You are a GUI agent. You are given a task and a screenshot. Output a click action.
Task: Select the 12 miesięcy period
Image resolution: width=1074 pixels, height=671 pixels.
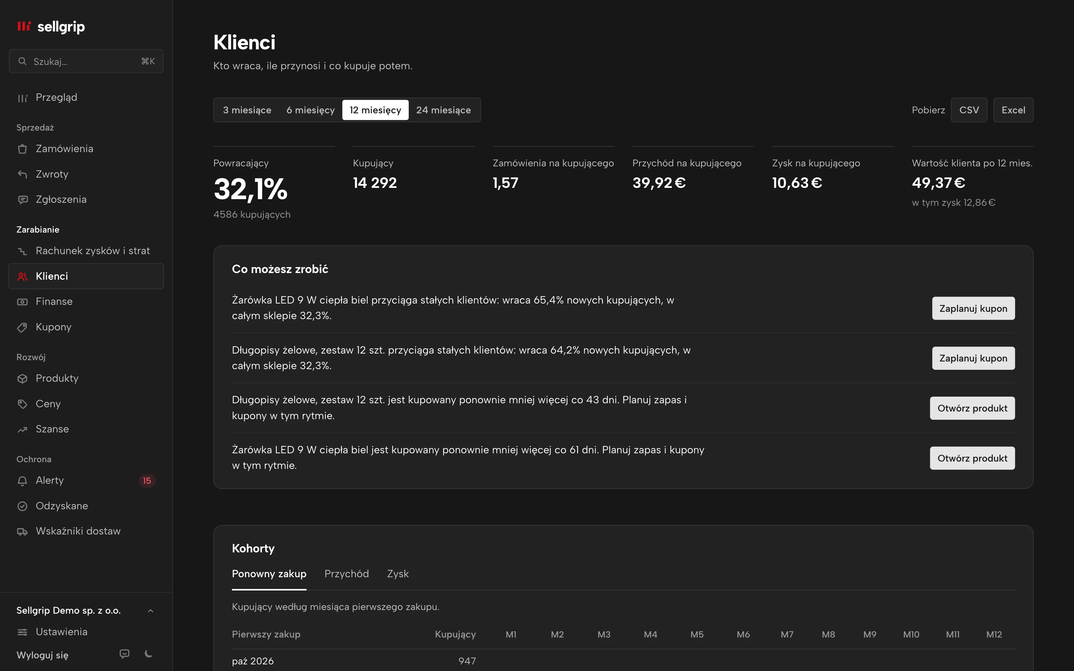pyautogui.click(x=376, y=110)
